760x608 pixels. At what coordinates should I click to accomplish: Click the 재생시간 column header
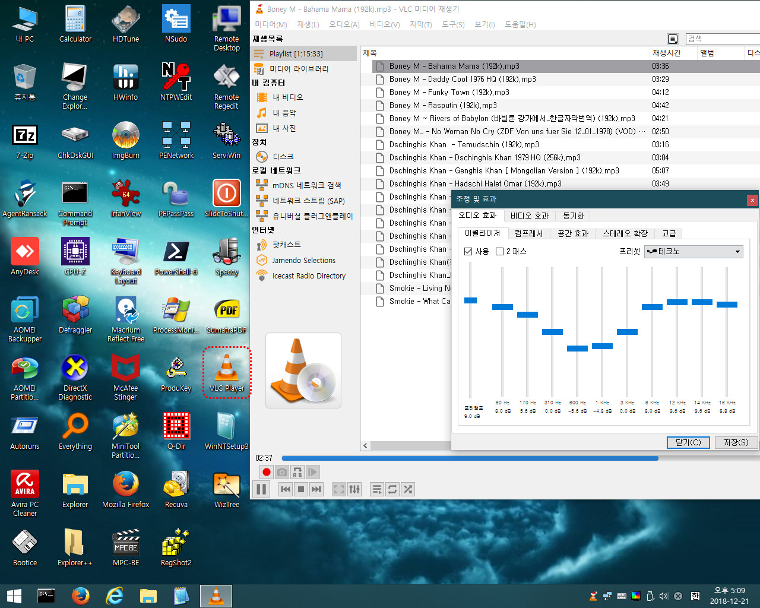click(x=673, y=53)
